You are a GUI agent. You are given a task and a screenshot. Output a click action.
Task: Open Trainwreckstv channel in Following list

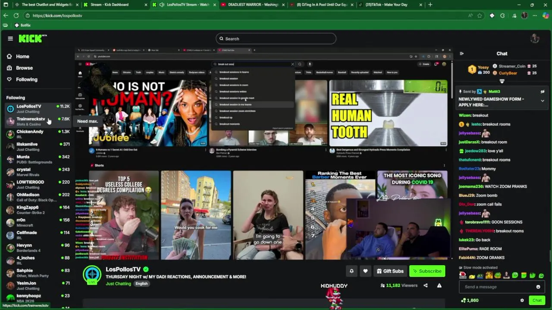(x=38, y=121)
